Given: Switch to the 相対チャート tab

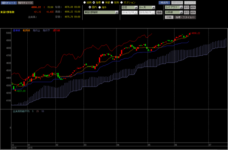Looking at the screenshot, I should (25, 3).
